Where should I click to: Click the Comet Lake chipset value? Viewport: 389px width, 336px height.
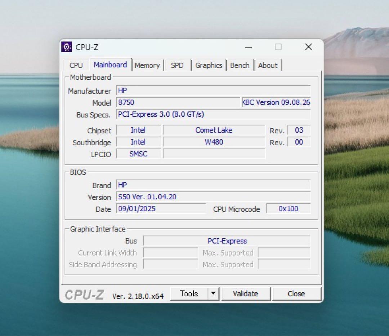coord(214,130)
